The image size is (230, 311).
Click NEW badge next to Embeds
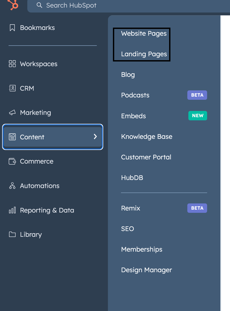click(x=197, y=116)
